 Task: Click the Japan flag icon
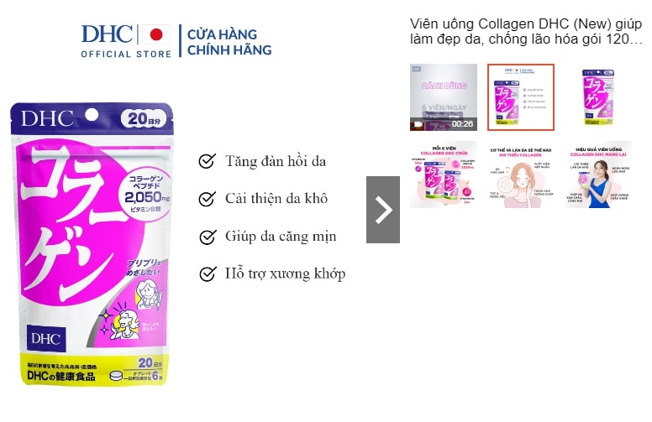click(x=156, y=34)
